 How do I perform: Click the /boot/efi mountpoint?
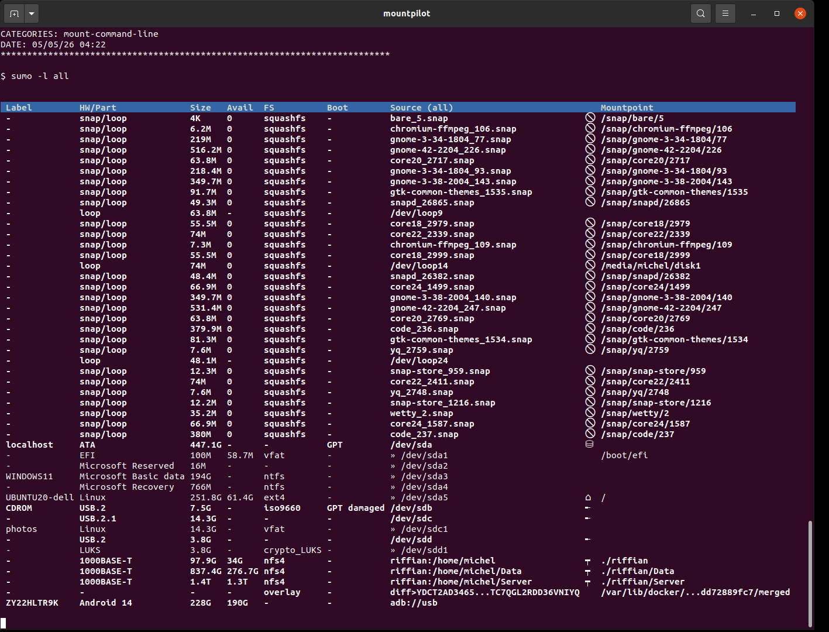[x=624, y=455]
